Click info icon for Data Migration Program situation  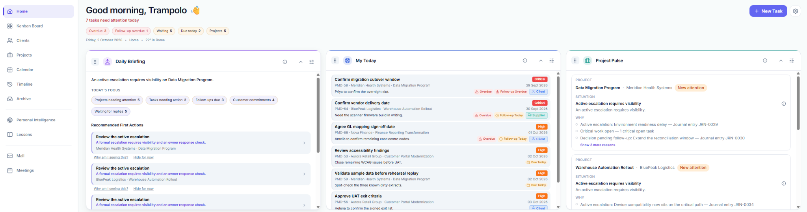[784, 104]
